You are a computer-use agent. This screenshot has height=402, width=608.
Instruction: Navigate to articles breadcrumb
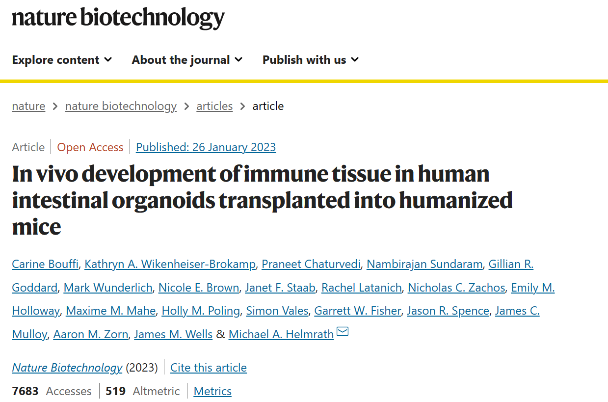(x=214, y=106)
